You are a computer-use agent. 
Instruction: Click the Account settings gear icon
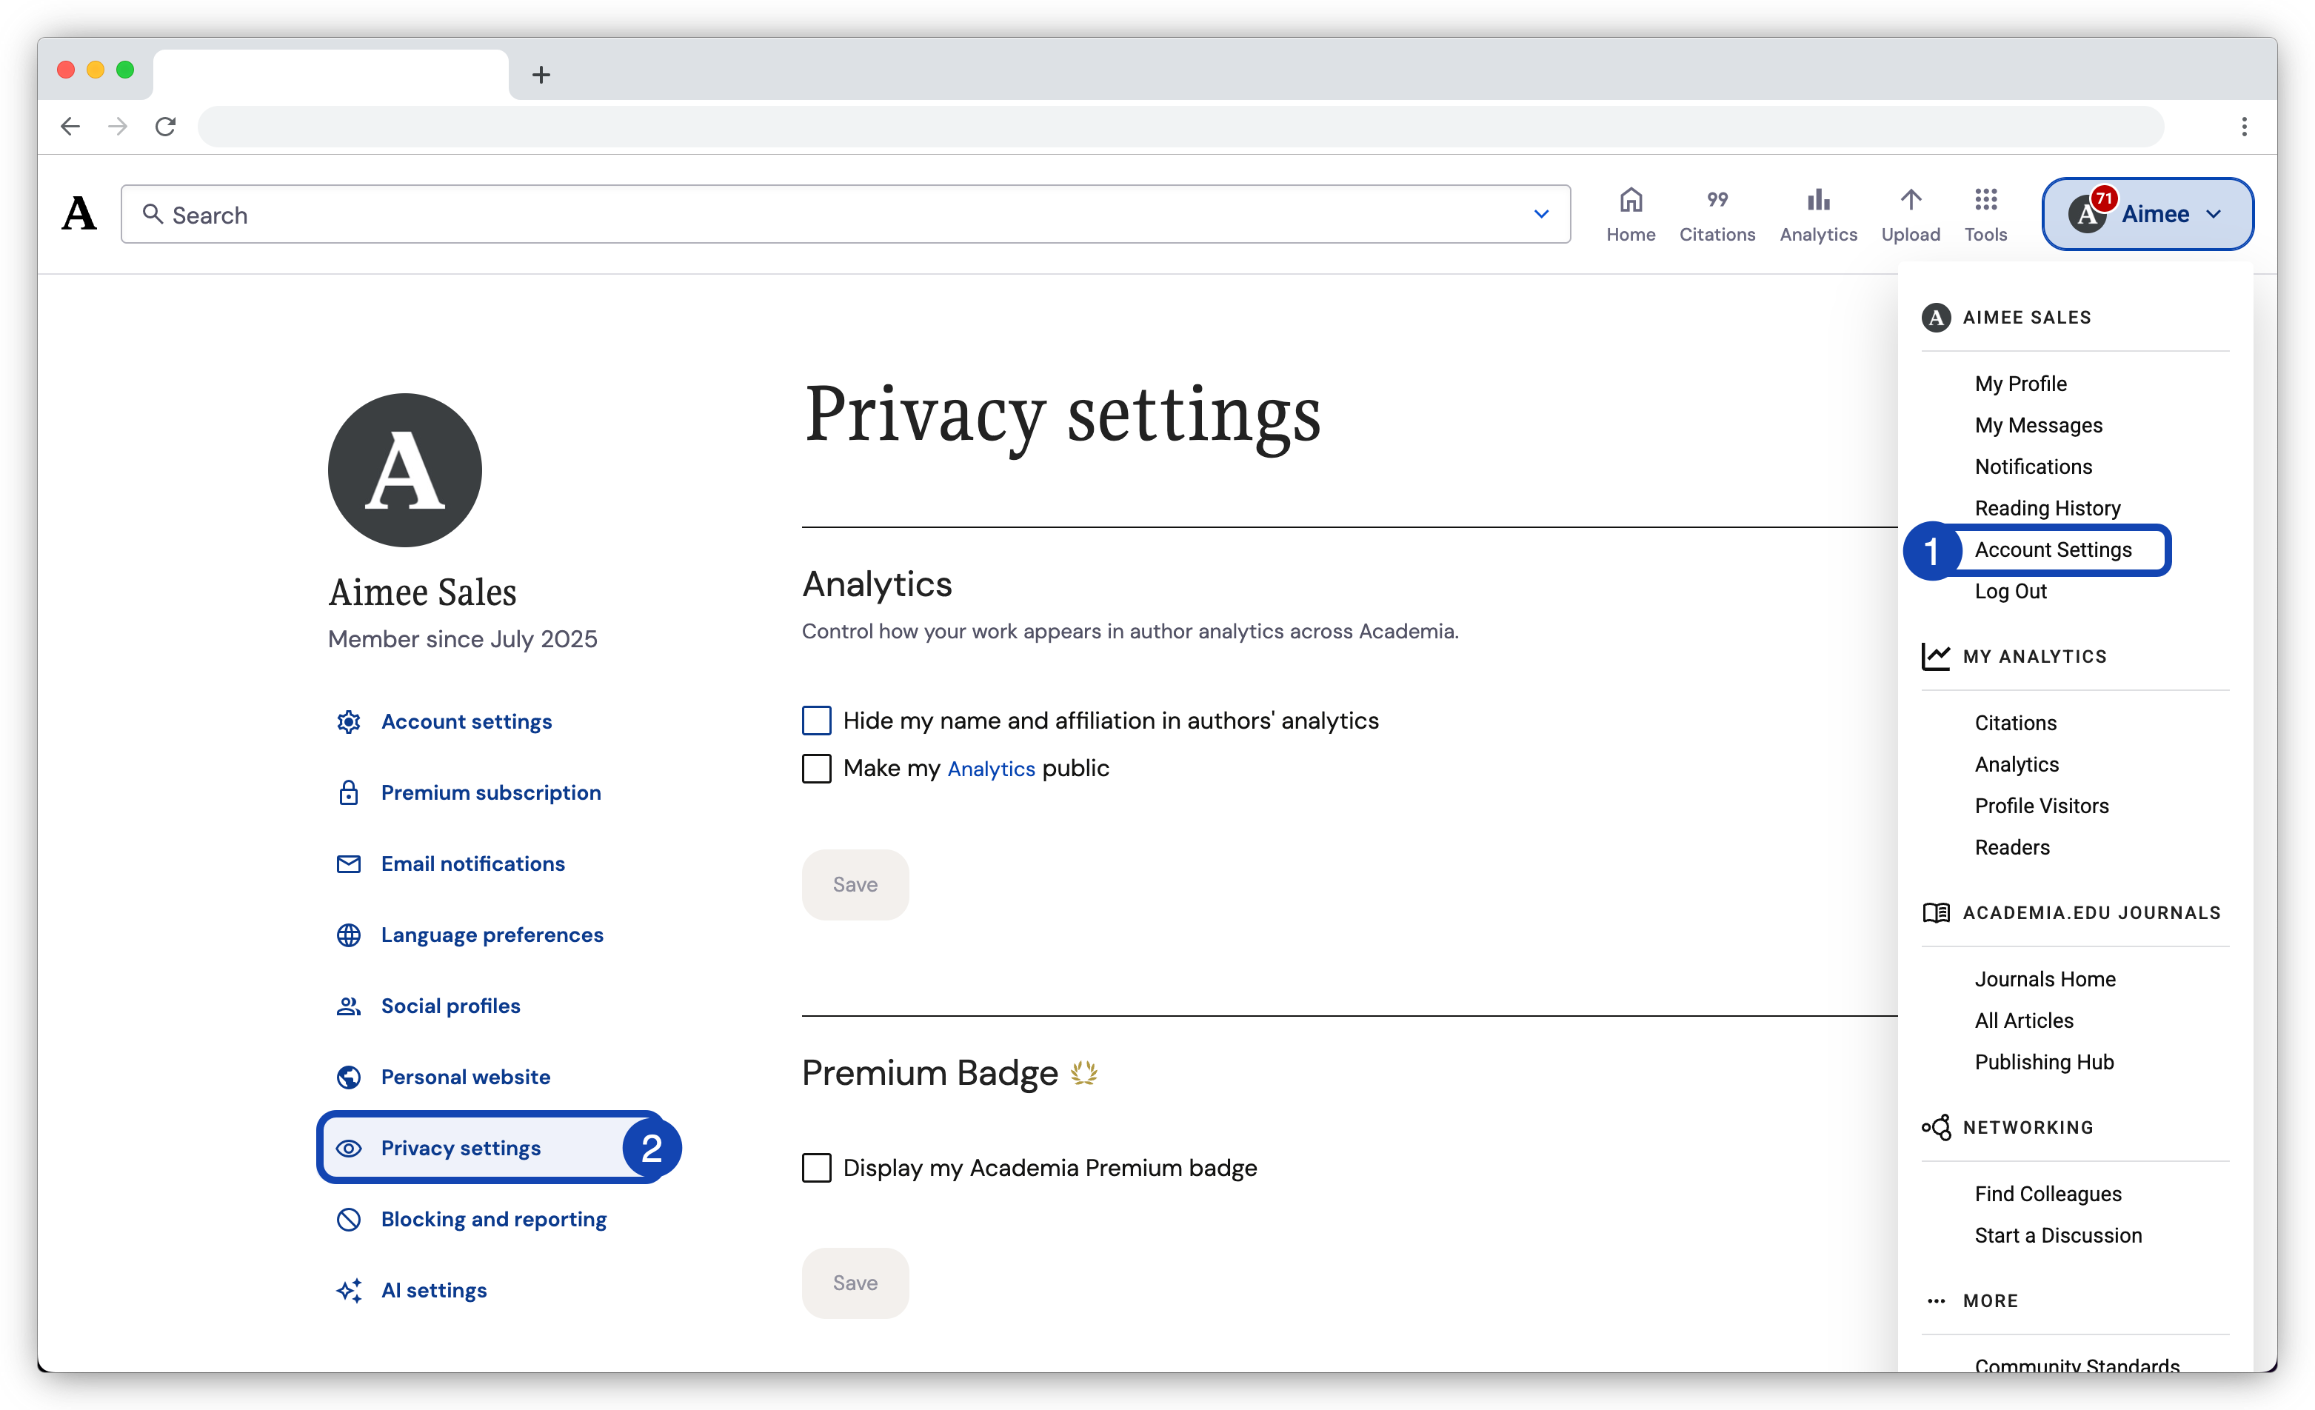349,721
